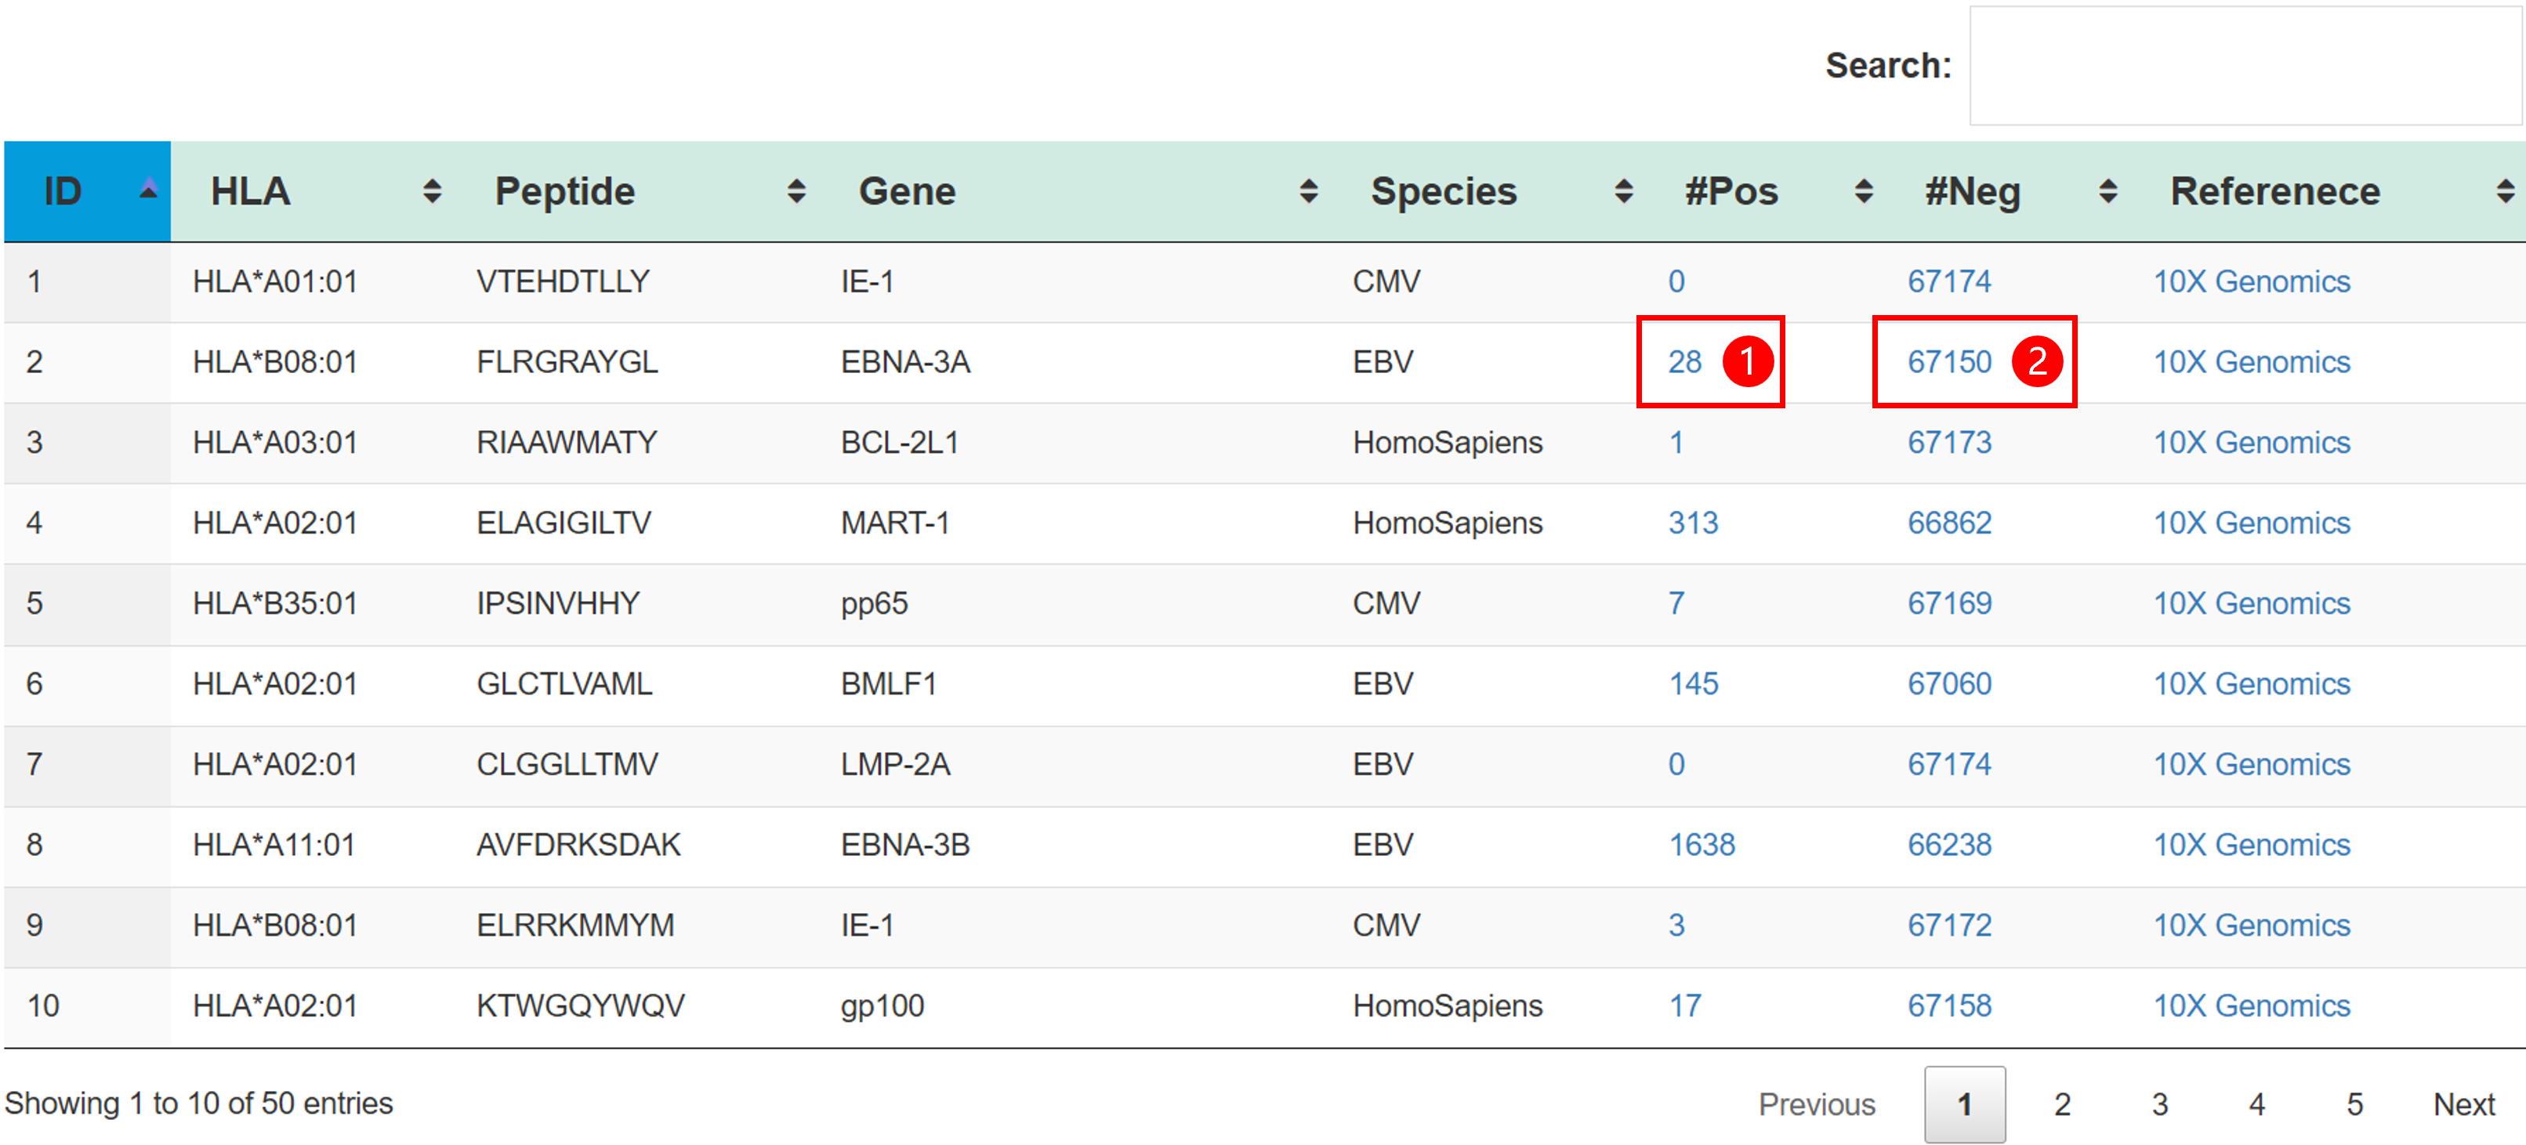Click #Neg column sort arrows
Viewport: 2526px width, 1145px height.
pyautogui.click(x=2107, y=191)
